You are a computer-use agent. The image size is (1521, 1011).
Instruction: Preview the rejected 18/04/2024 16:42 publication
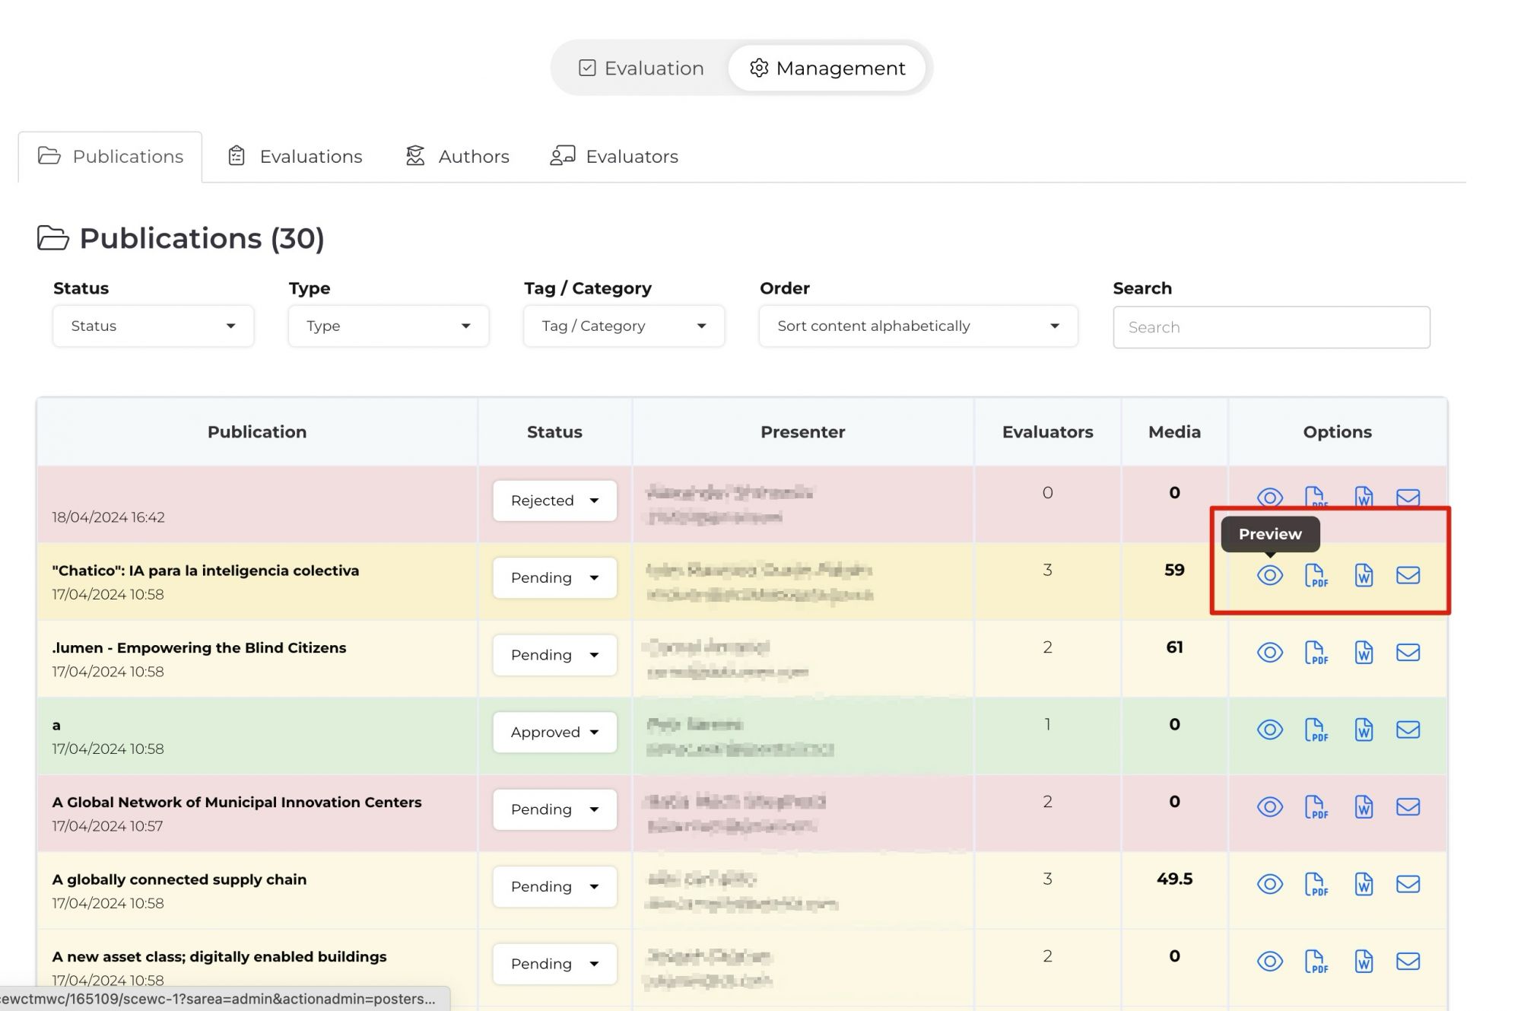[x=1269, y=498]
